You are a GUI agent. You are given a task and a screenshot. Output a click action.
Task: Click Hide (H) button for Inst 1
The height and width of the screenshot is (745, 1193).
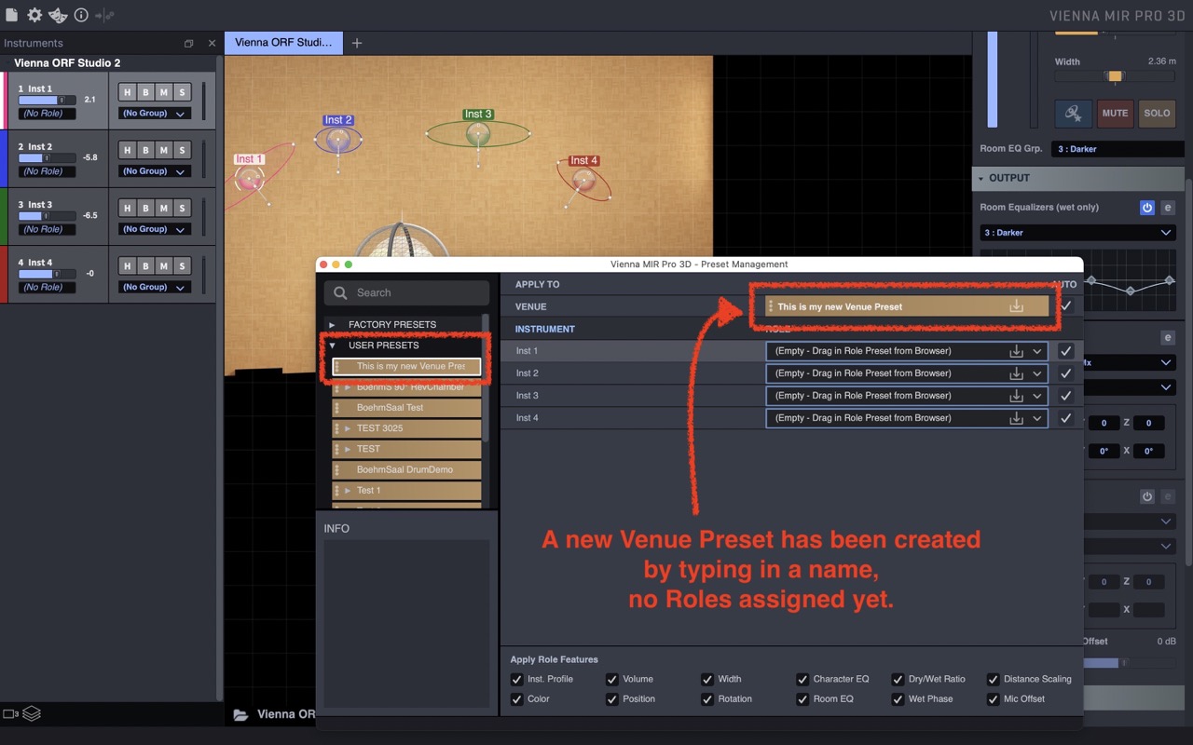129,92
